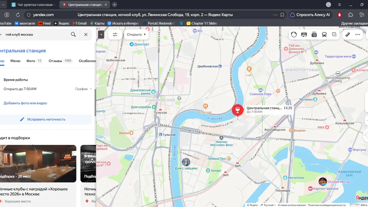
Task: Click the Исправить неточность button
Action: pyautogui.click(x=46, y=119)
